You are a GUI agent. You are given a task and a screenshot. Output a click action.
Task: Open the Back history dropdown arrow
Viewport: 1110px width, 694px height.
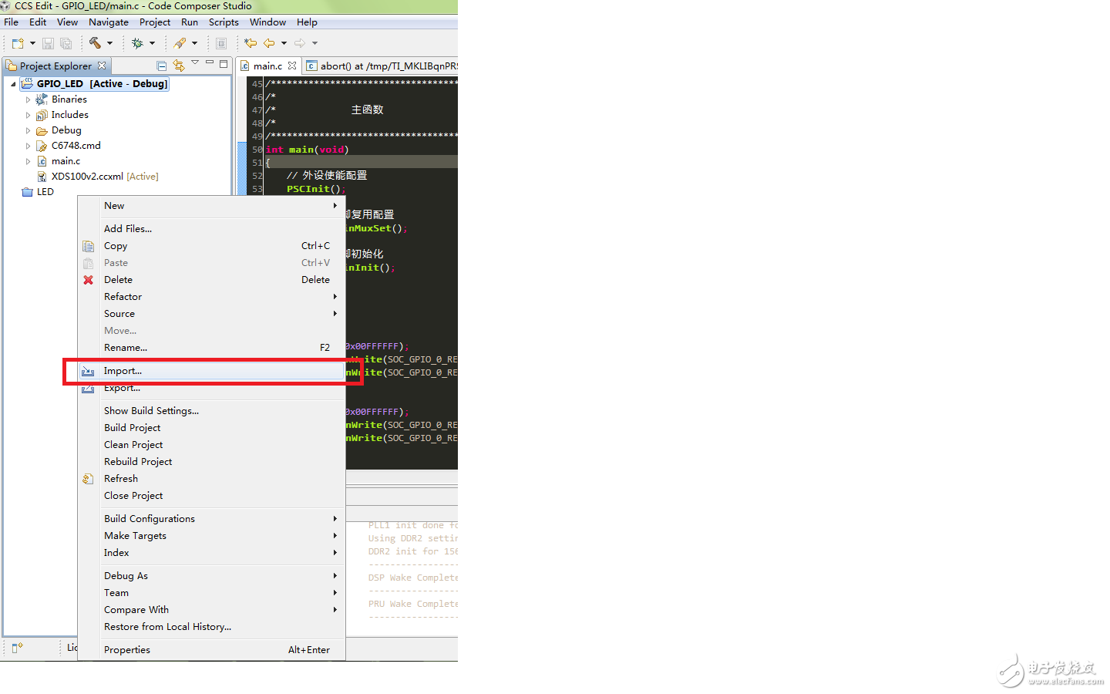tap(284, 43)
